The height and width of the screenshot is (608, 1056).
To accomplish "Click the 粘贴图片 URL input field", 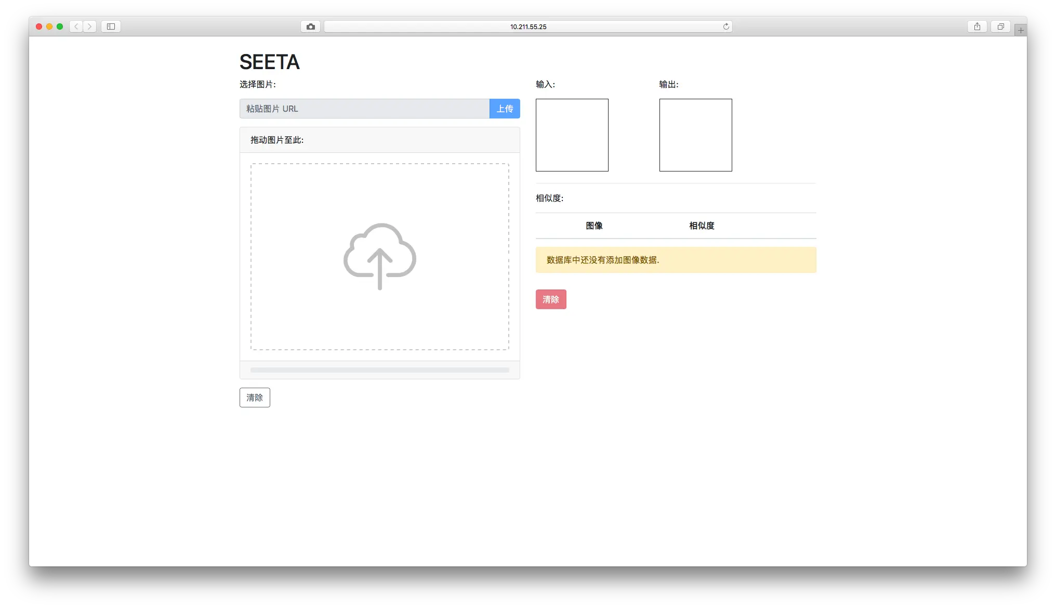I will 364,109.
